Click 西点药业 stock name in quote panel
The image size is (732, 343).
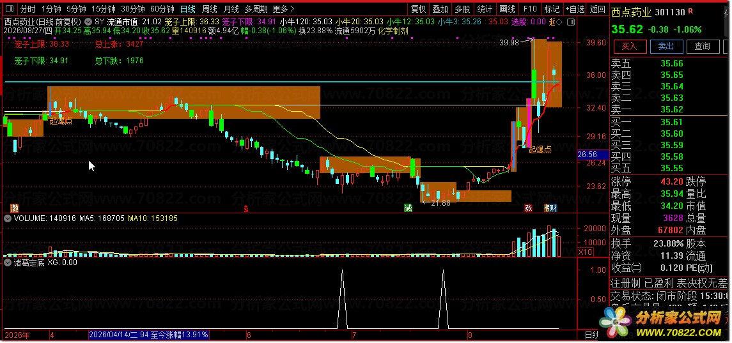[x=631, y=12]
